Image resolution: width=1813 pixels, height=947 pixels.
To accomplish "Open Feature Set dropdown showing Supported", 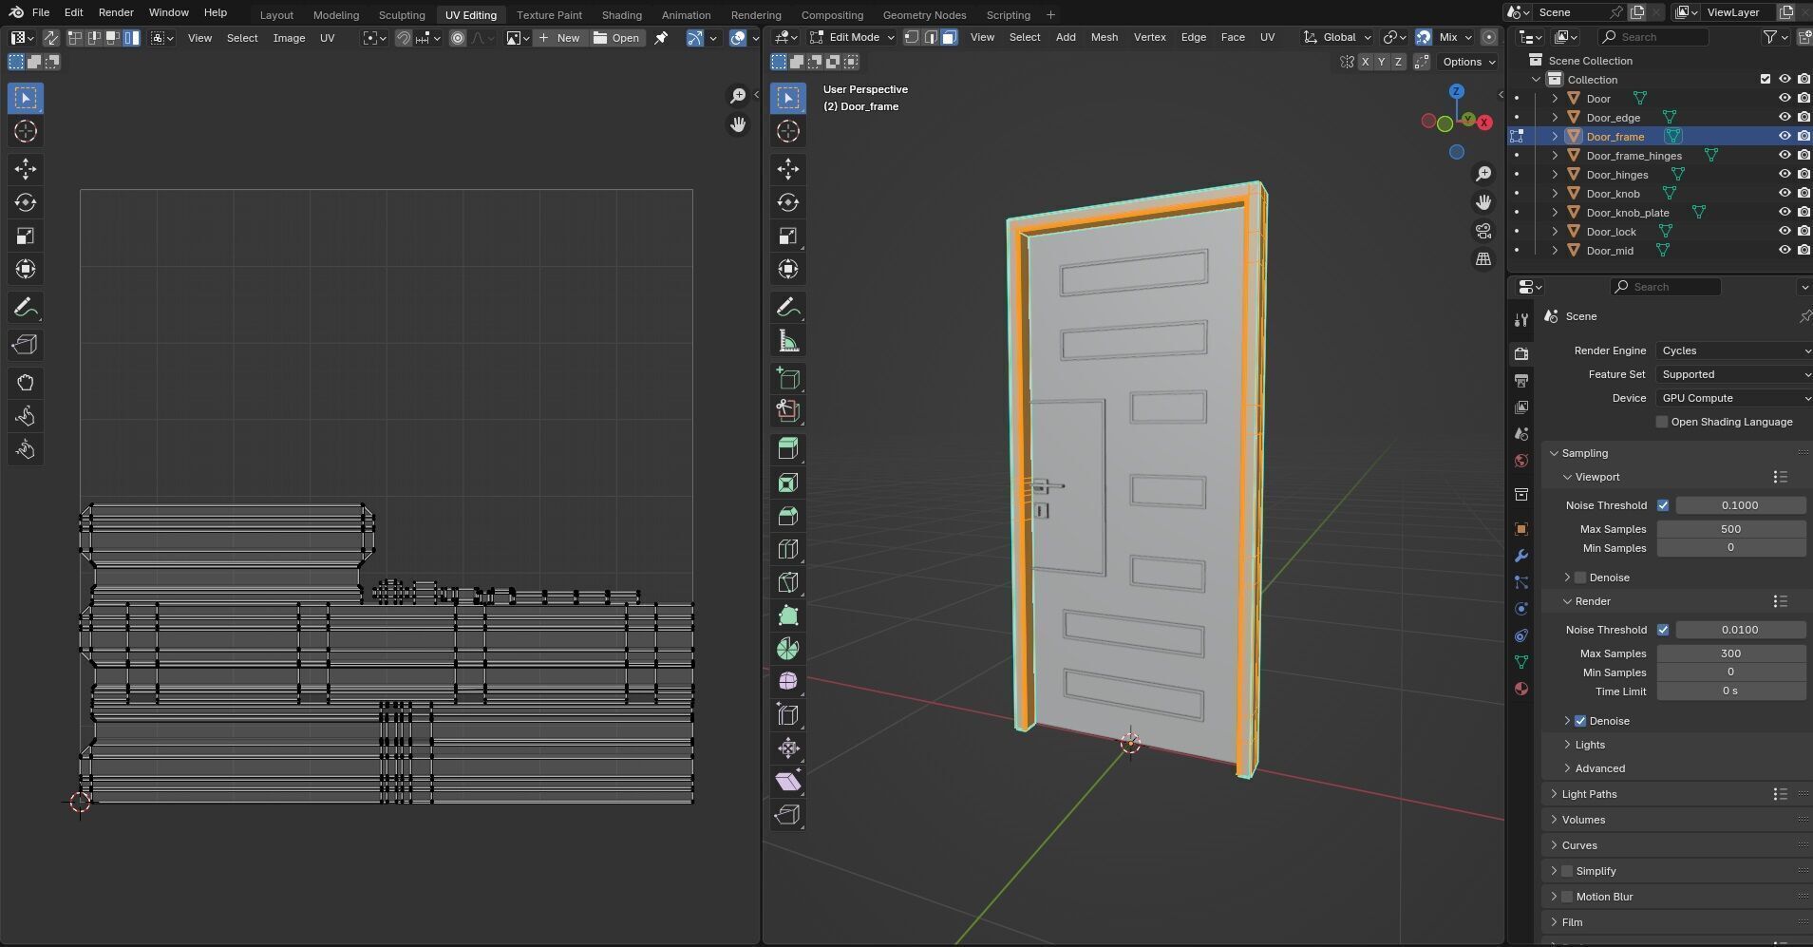I will pyautogui.click(x=1733, y=374).
